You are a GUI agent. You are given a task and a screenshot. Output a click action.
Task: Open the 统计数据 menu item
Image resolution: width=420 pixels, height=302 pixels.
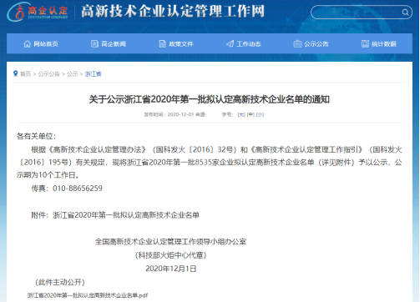click(x=379, y=43)
